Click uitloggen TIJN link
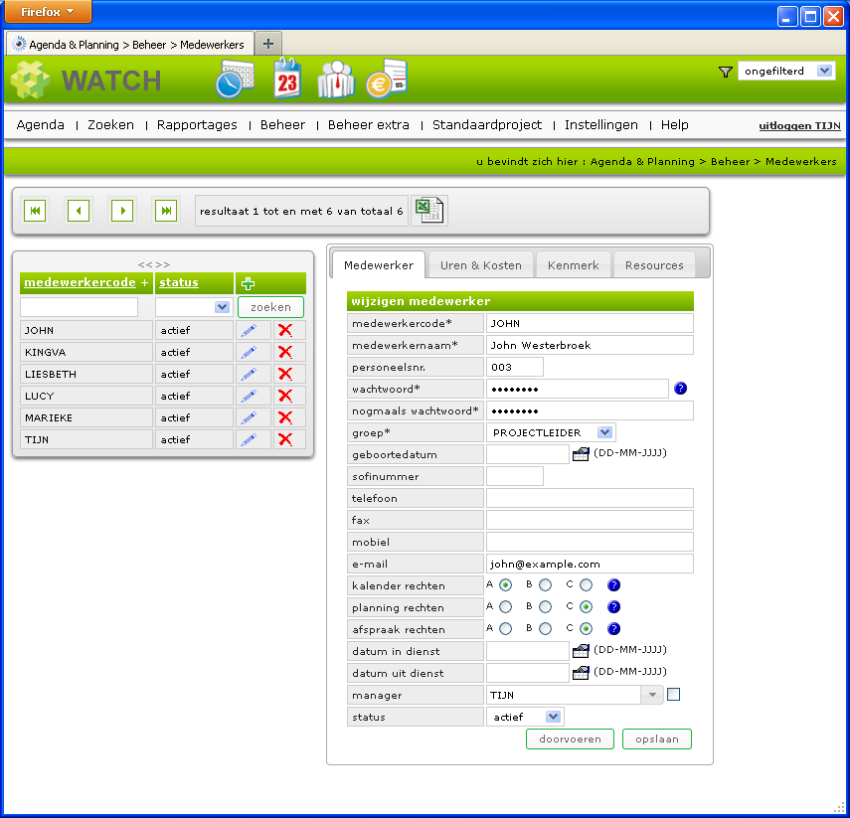Screen dimensions: 850x818 coord(799,126)
